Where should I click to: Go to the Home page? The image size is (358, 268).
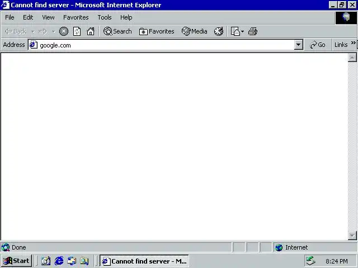point(91,31)
